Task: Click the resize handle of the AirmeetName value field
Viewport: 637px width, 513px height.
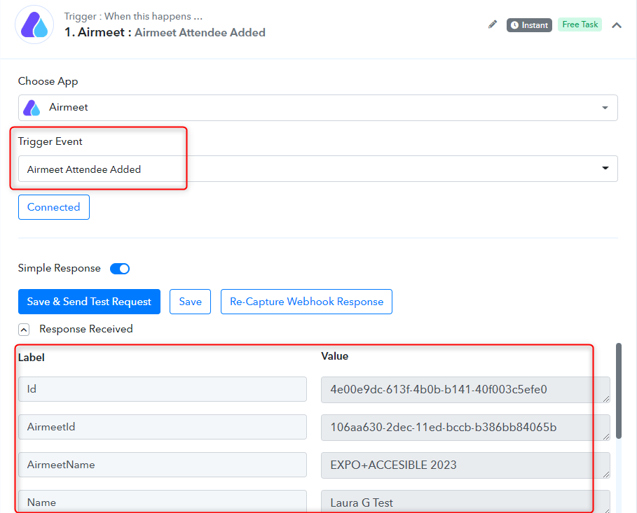Action: pos(606,475)
